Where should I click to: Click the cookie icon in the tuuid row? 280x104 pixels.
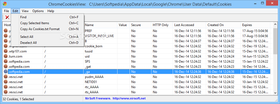6,51
